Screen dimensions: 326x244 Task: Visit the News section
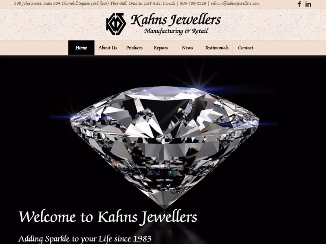187,48
